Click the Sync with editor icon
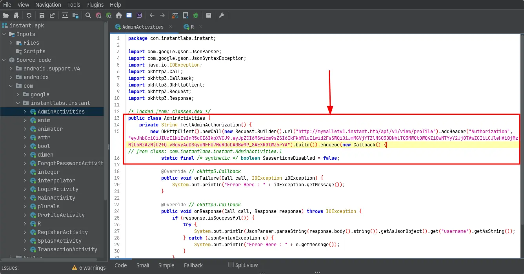This screenshot has width=524, height=274. click(x=65, y=15)
